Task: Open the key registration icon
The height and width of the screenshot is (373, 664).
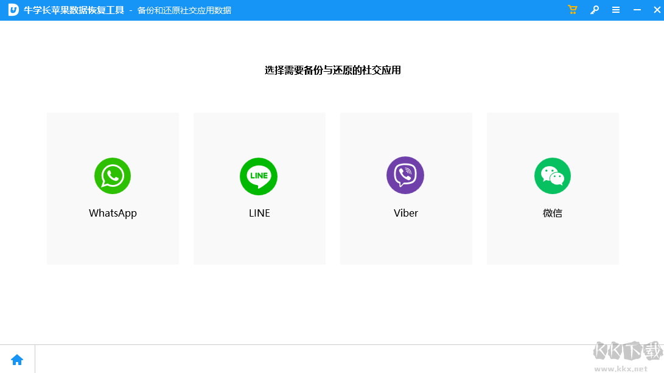Action: point(595,10)
